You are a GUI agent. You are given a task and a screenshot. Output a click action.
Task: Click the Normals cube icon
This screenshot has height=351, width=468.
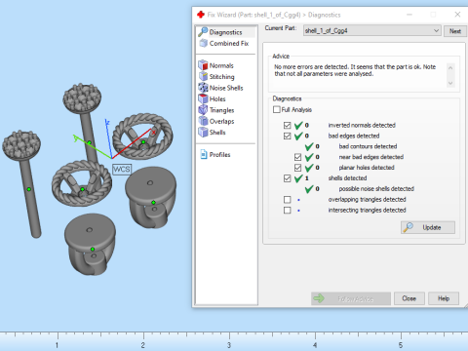pyautogui.click(x=203, y=65)
